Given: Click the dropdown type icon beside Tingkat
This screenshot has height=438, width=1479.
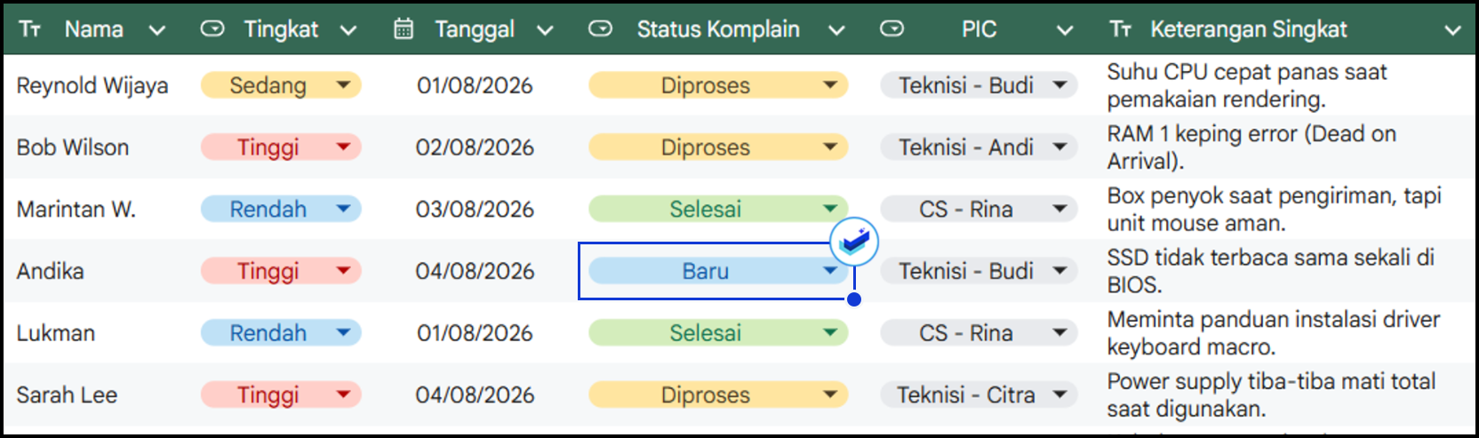Looking at the screenshot, I should click(x=212, y=29).
